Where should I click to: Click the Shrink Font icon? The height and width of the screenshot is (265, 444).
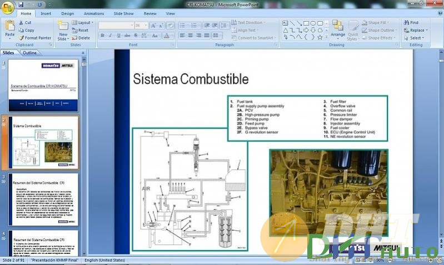[161, 26]
